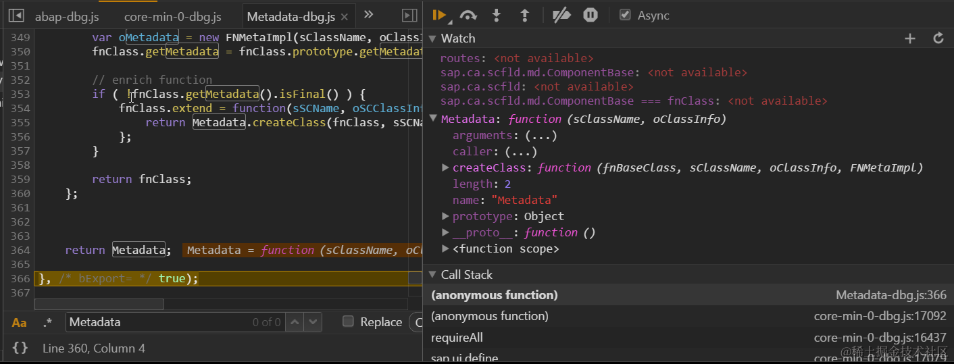The image size is (954, 364).
Task: Select the Metadata-dbg.js tab
Action: pyautogui.click(x=291, y=16)
